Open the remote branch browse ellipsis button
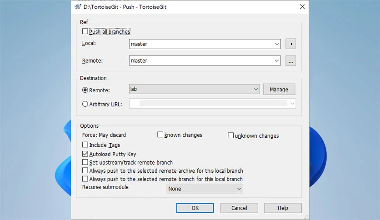Viewport: 380px width, 220px height. pos(290,61)
